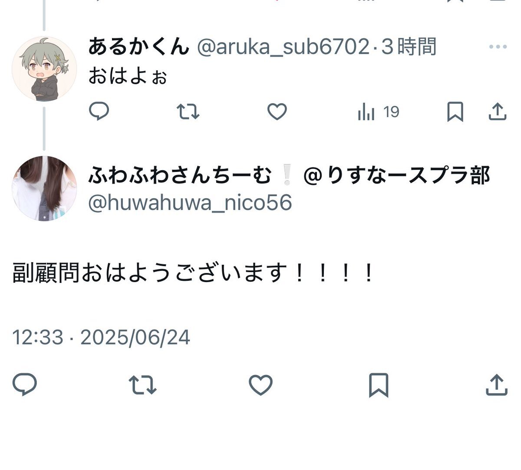
Task: Open display name あるかくん
Action: coord(139,47)
